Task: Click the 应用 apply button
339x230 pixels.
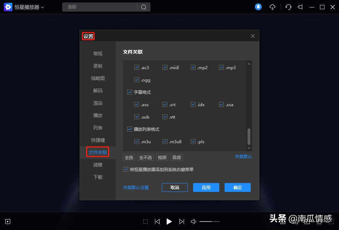Action: (206, 187)
